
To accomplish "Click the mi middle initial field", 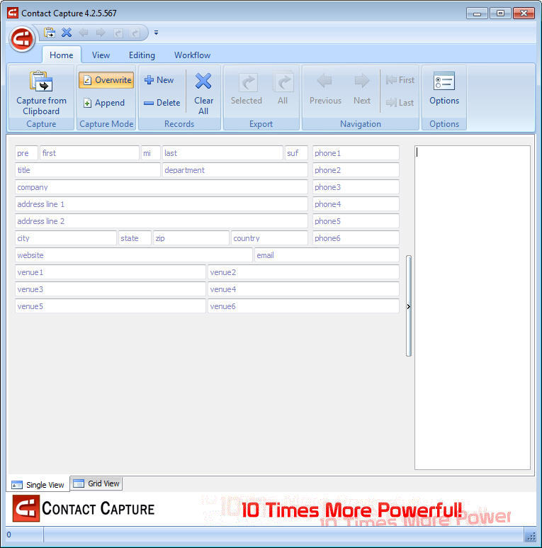I will click(150, 153).
